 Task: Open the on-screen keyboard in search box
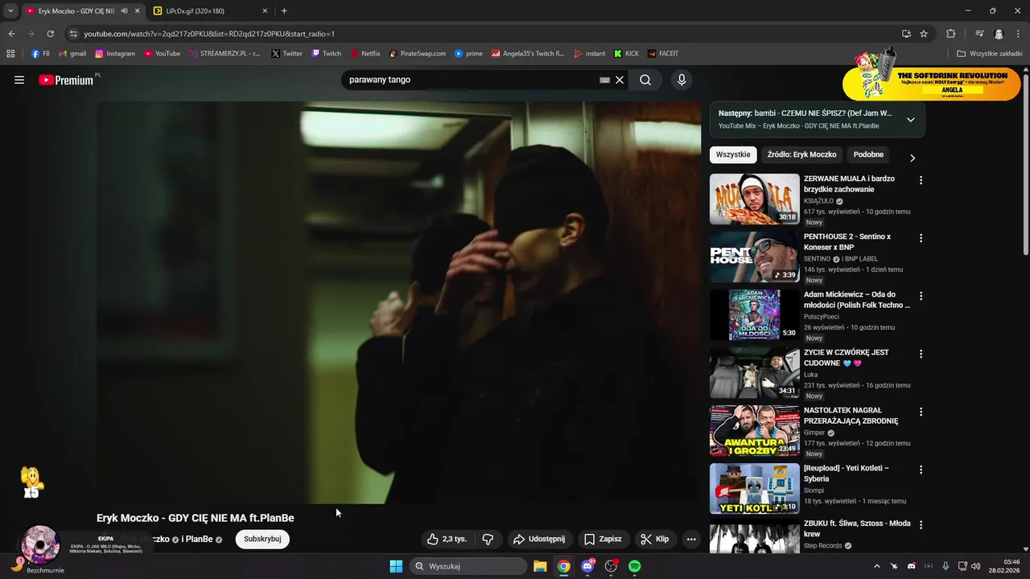click(604, 80)
